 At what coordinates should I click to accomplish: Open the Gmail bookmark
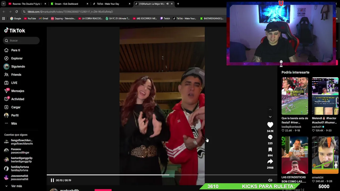(x=44, y=19)
